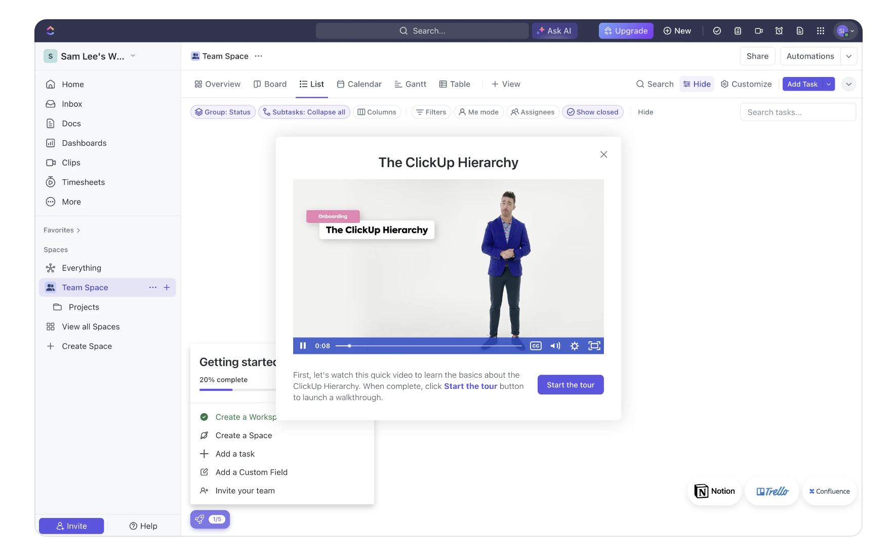The image size is (893, 556).
Task: Open Automations dropdown chevron
Action: 849,56
